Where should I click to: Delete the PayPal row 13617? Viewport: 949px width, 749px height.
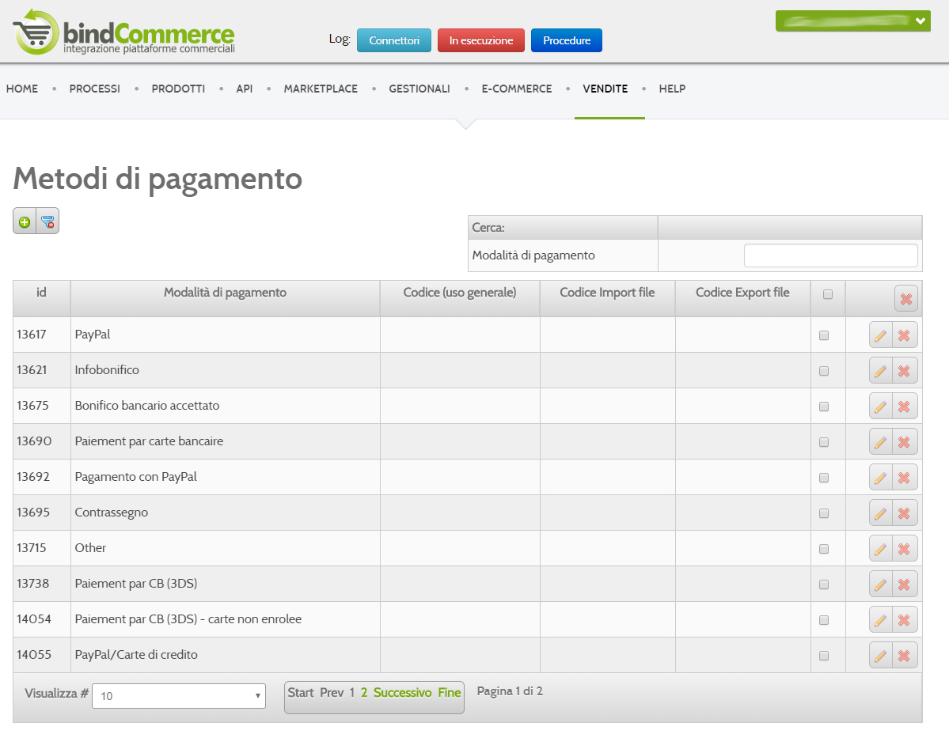tap(904, 335)
